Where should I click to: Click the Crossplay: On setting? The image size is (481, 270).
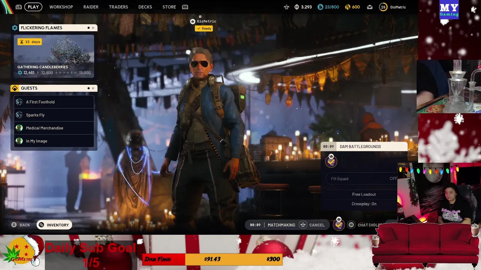[364, 204]
